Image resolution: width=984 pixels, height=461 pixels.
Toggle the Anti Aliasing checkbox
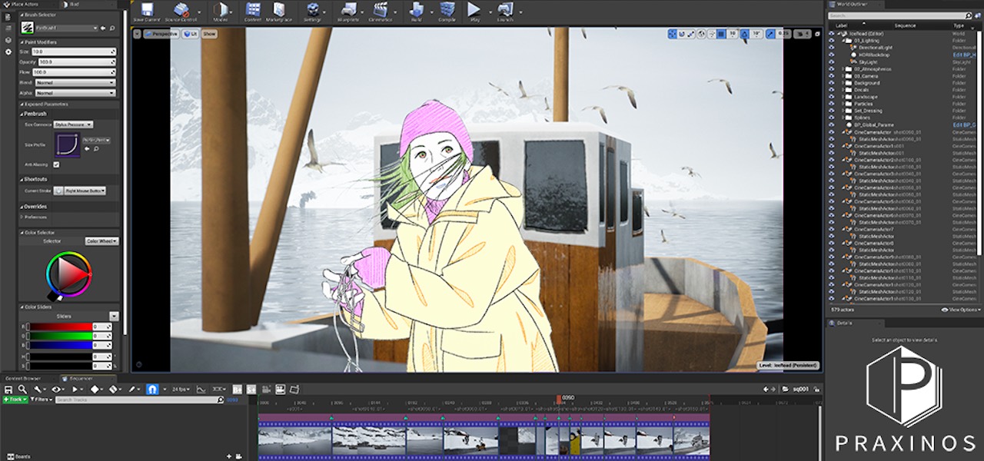56,164
